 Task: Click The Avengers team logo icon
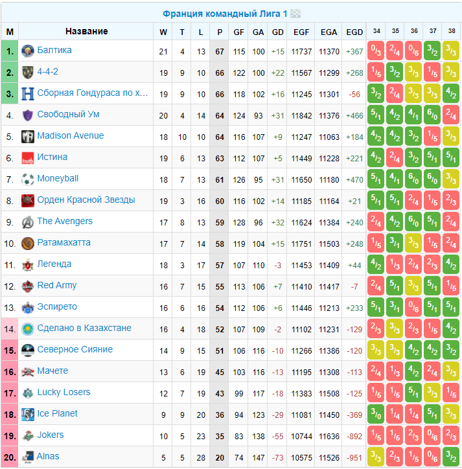tap(28, 222)
